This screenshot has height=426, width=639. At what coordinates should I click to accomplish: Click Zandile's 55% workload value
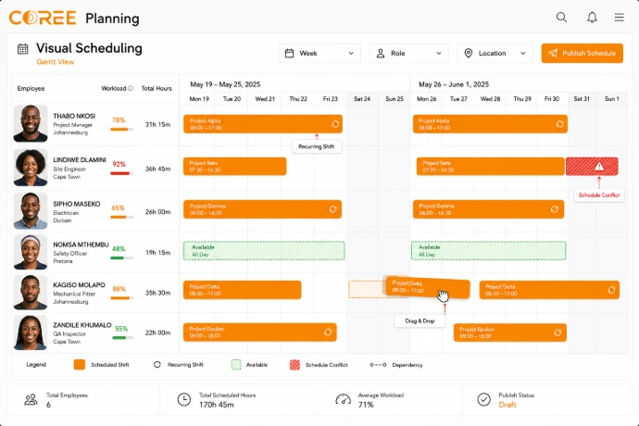click(x=121, y=329)
